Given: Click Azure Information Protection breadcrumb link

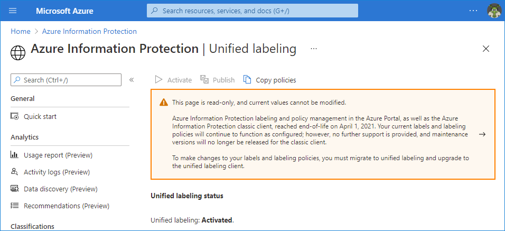Looking at the screenshot, I should click(x=89, y=31).
